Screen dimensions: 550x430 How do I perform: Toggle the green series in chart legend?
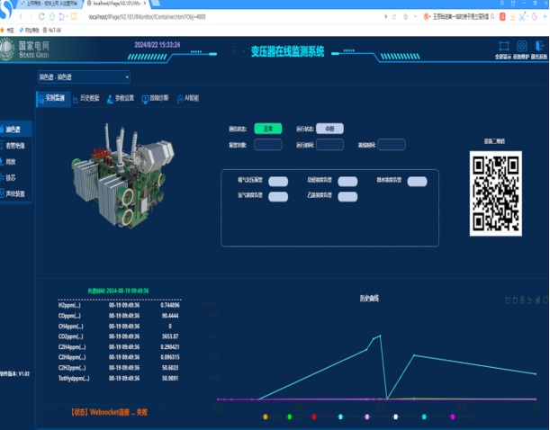pyautogui.click(x=289, y=417)
